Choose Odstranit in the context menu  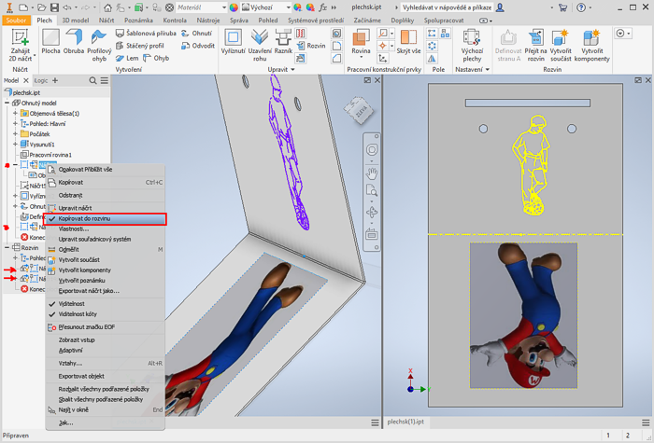click(x=105, y=195)
